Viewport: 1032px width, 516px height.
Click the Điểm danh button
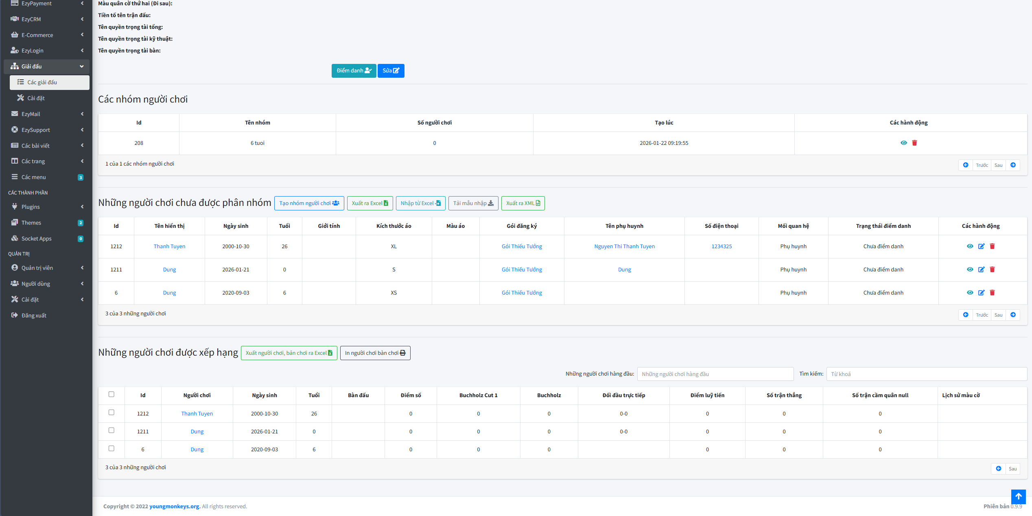pyautogui.click(x=354, y=71)
